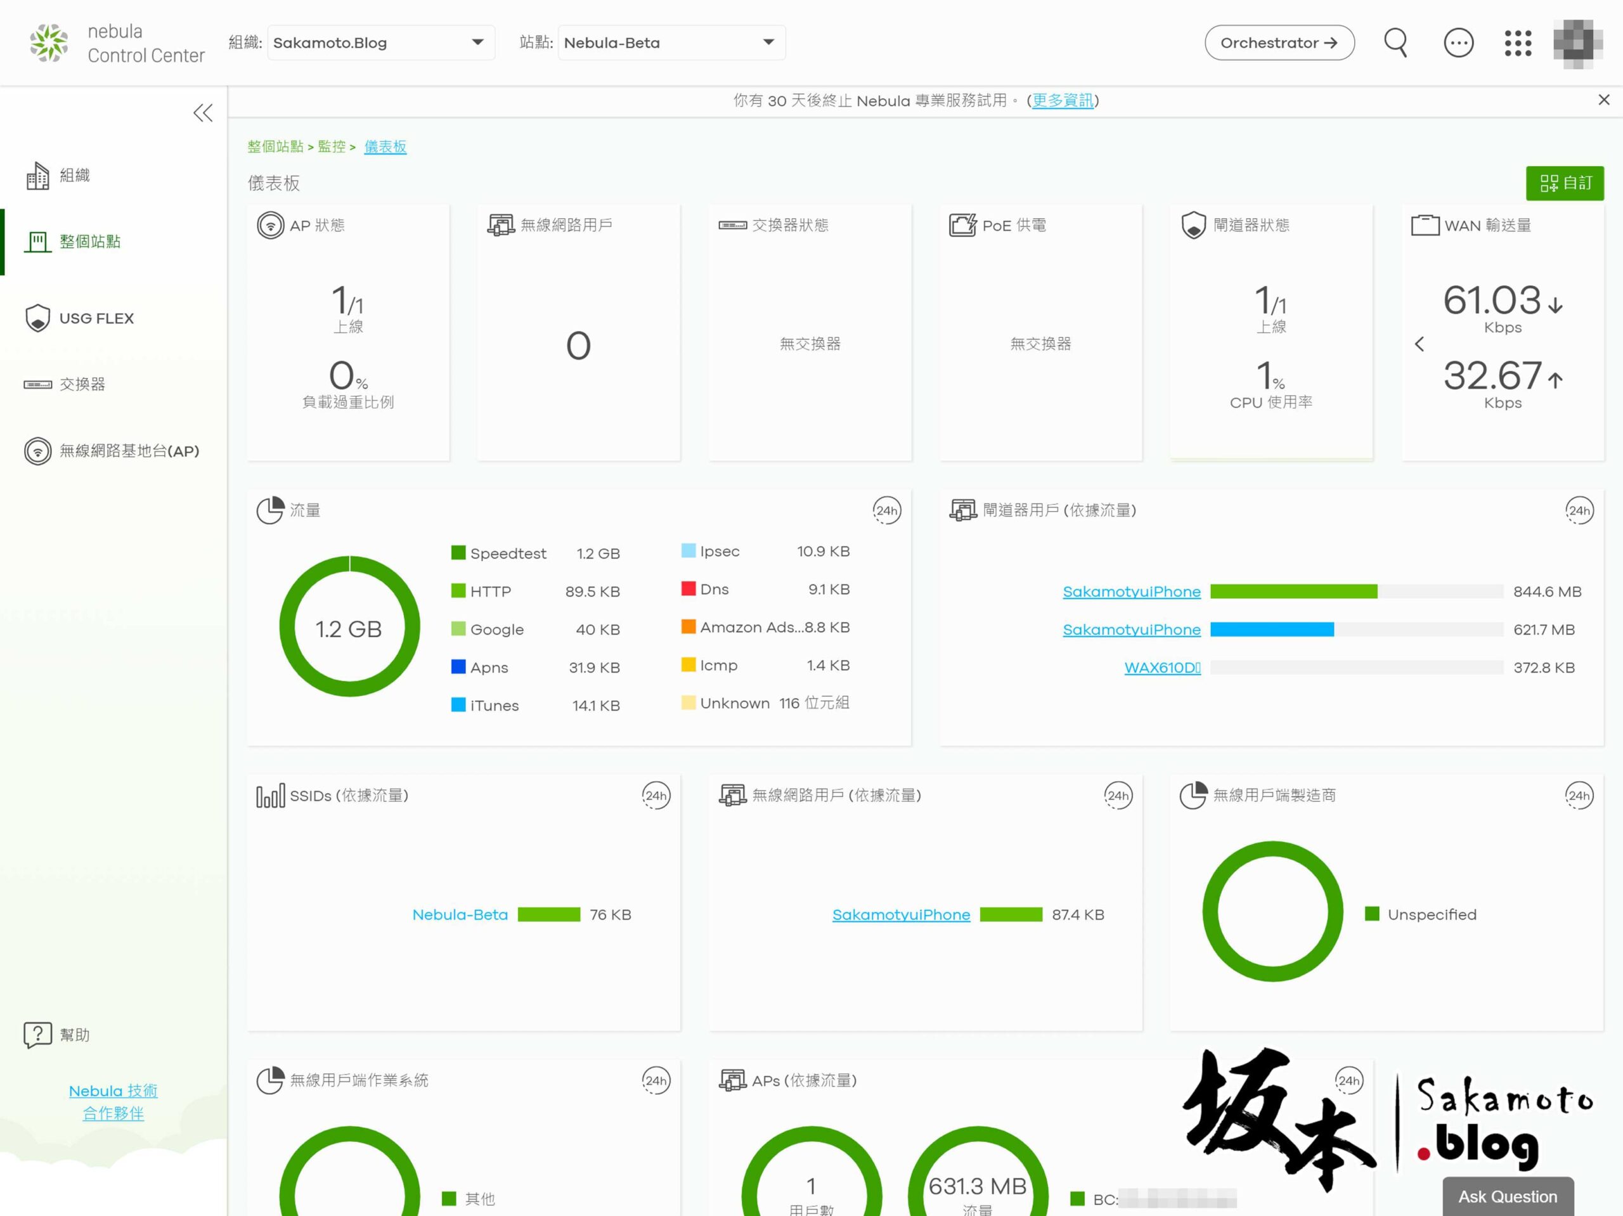Open the apps grid icon
This screenshot has height=1216, width=1623.
coord(1518,42)
